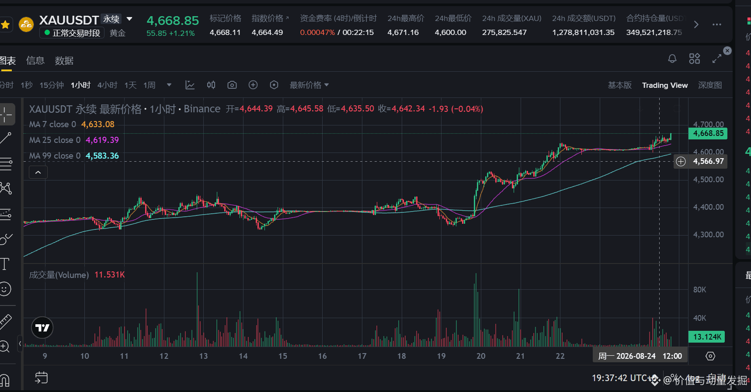Click the circled plus add icon
Viewport: 751px width, 392px height.
tap(253, 85)
